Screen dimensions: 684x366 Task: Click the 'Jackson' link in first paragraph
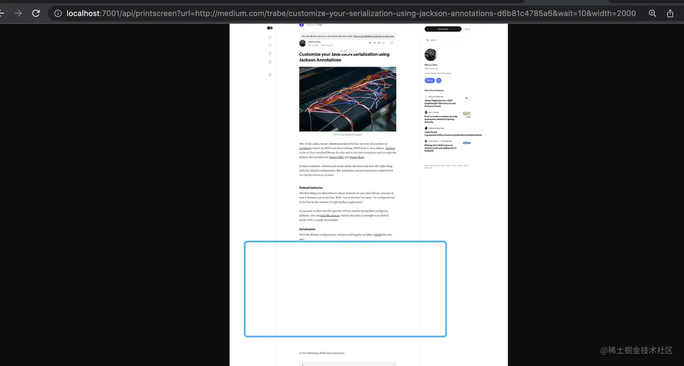pos(390,148)
